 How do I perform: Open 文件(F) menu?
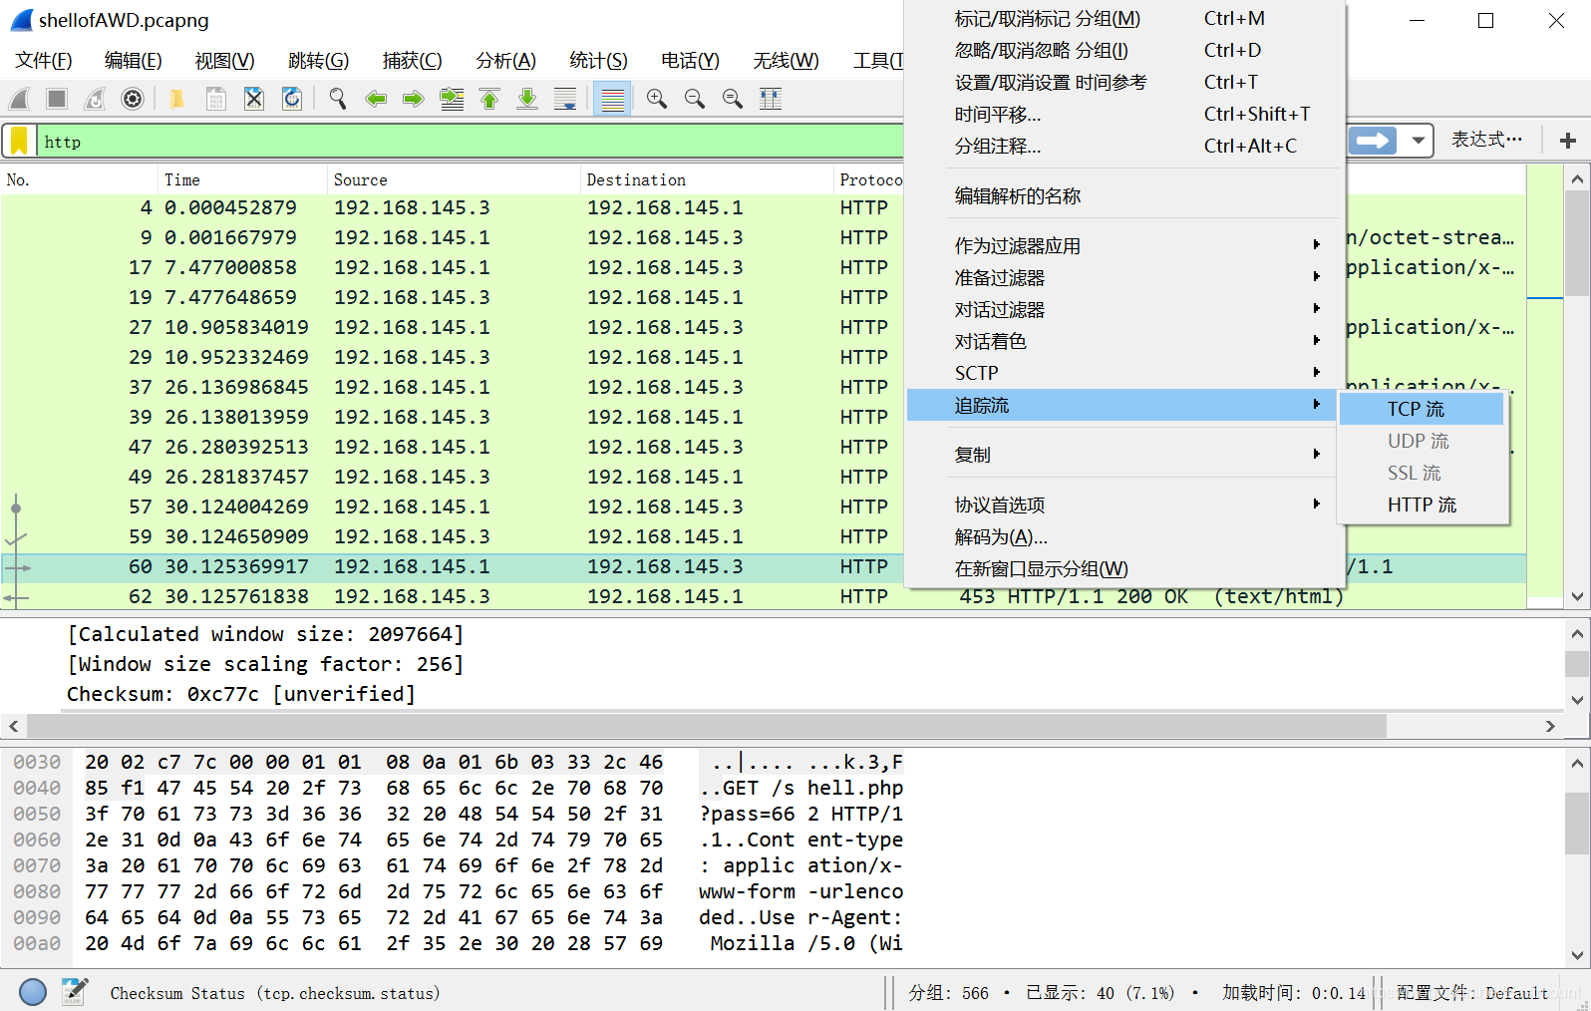(x=44, y=61)
